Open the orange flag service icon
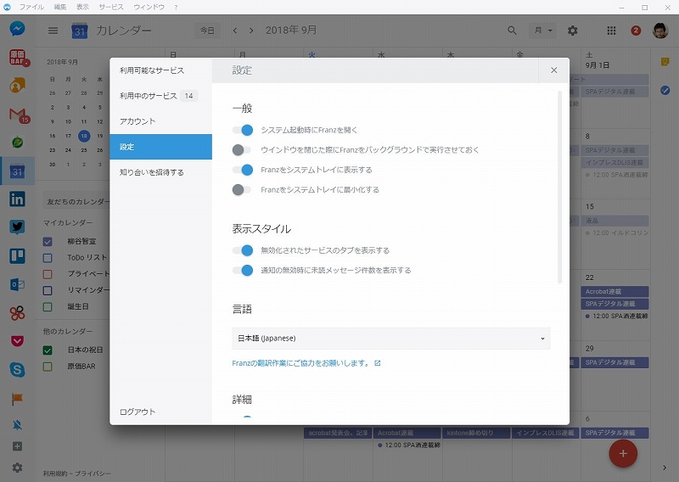The width and height of the screenshot is (679, 482). tap(17, 399)
